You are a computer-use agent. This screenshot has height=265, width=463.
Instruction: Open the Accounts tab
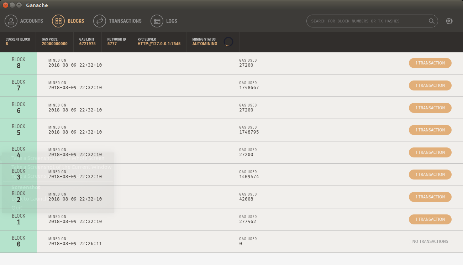pyautogui.click(x=24, y=21)
